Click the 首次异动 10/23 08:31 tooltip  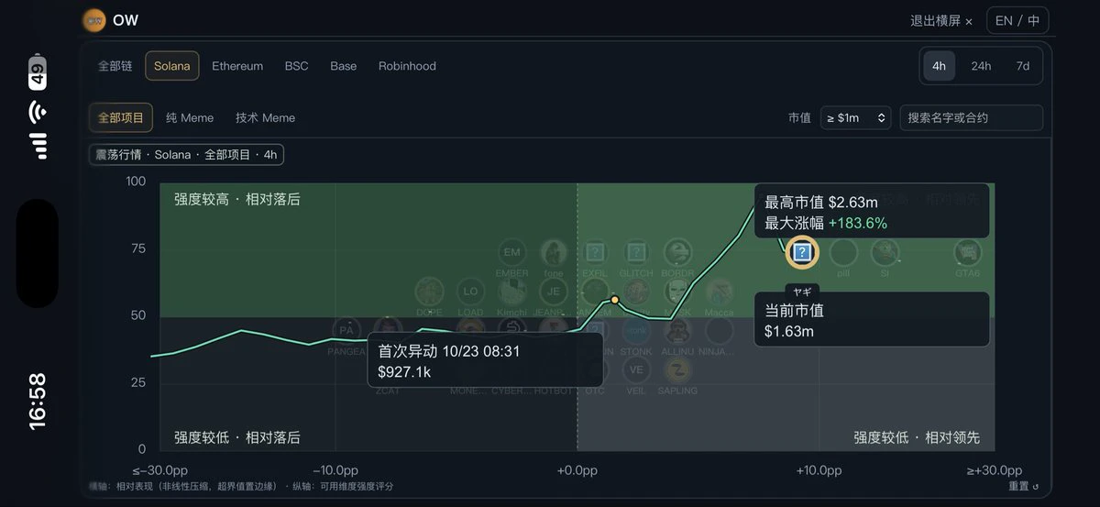coord(486,361)
